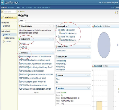Screen dimensions: 119x110
Task: Open the General tab dropdown arrow
Action: [x=24, y=21]
